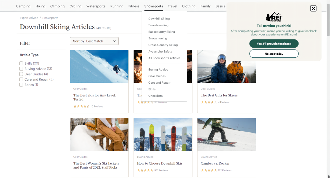The image size is (330, 178).
Task: Check the Buying Advice (12) filter
Action: 21,69
